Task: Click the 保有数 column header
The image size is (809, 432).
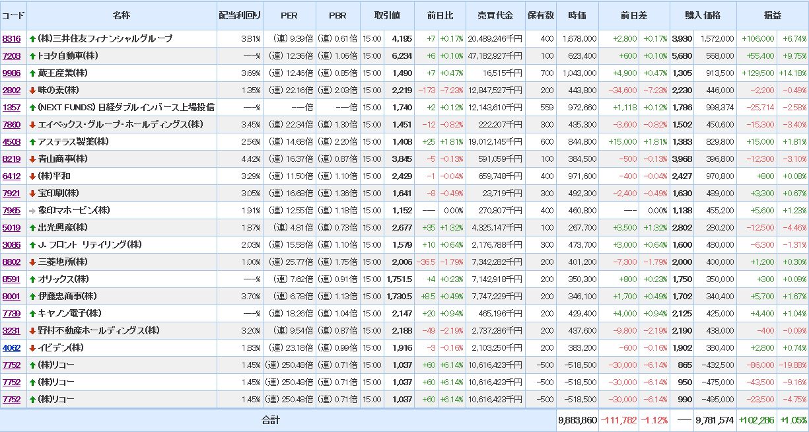Action: tap(540, 15)
